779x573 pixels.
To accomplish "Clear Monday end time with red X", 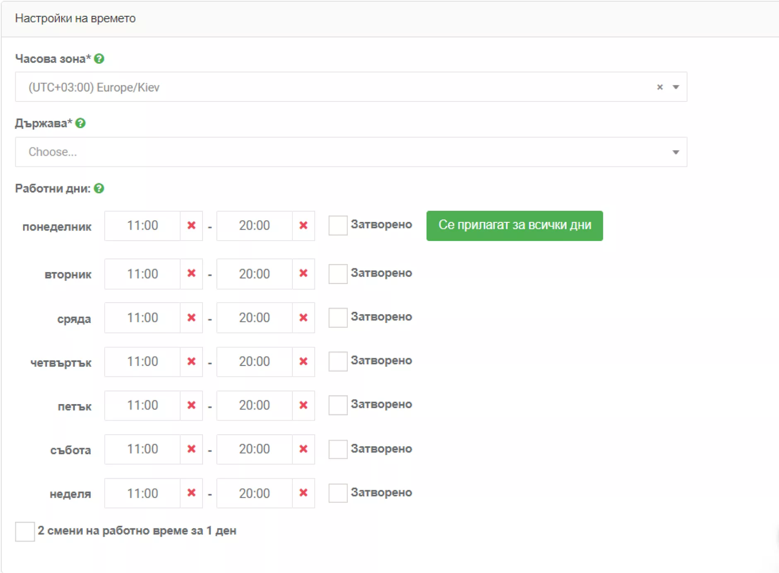I will tap(304, 226).
